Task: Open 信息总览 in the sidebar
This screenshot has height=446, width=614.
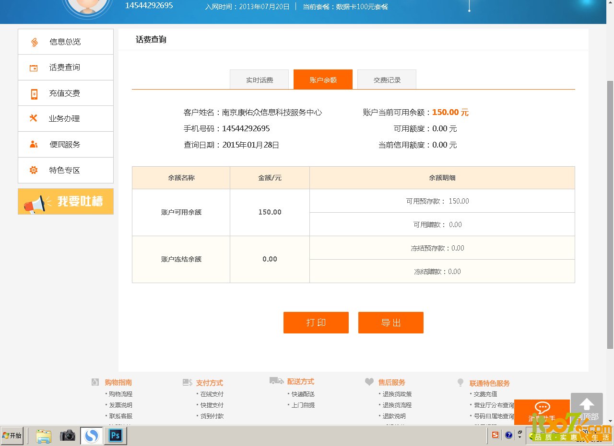Action: [x=66, y=42]
